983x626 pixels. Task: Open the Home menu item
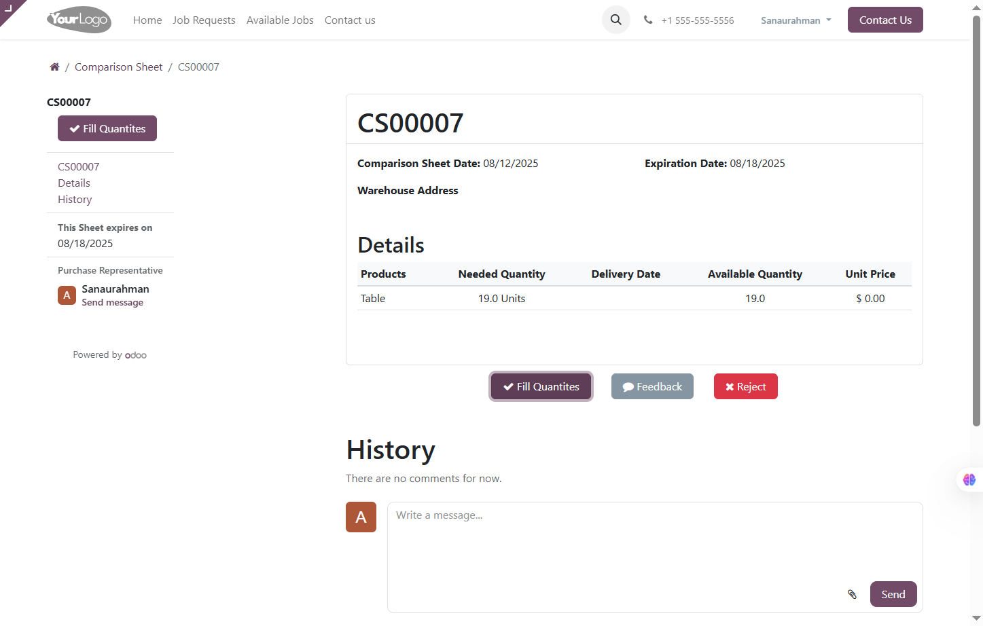click(x=147, y=20)
